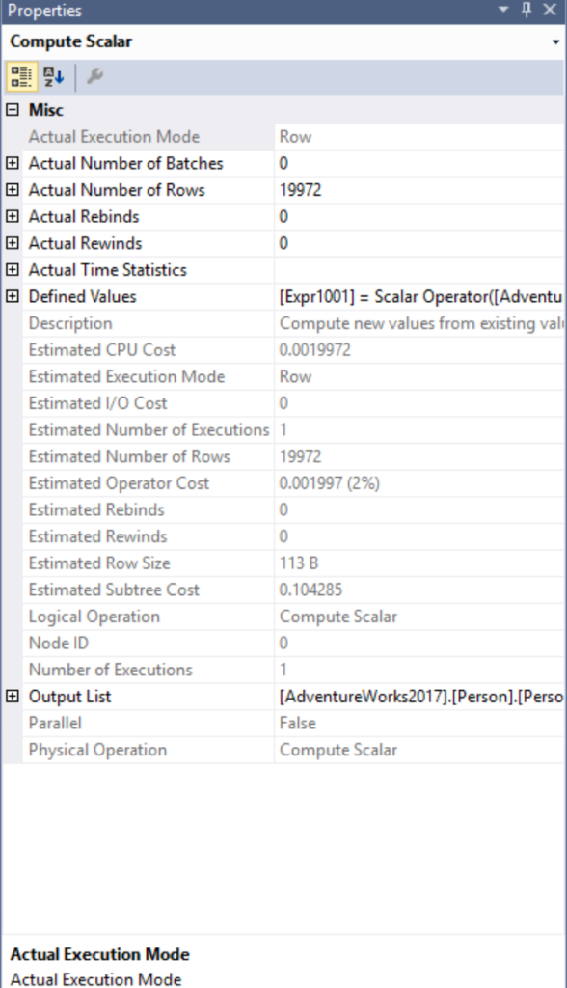Open the Compute Scalar object dropdown
The image size is (567, 988).
[x=555, y=42]
